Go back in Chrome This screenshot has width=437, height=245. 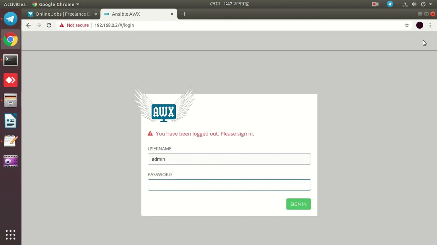(x=28, y=25)
